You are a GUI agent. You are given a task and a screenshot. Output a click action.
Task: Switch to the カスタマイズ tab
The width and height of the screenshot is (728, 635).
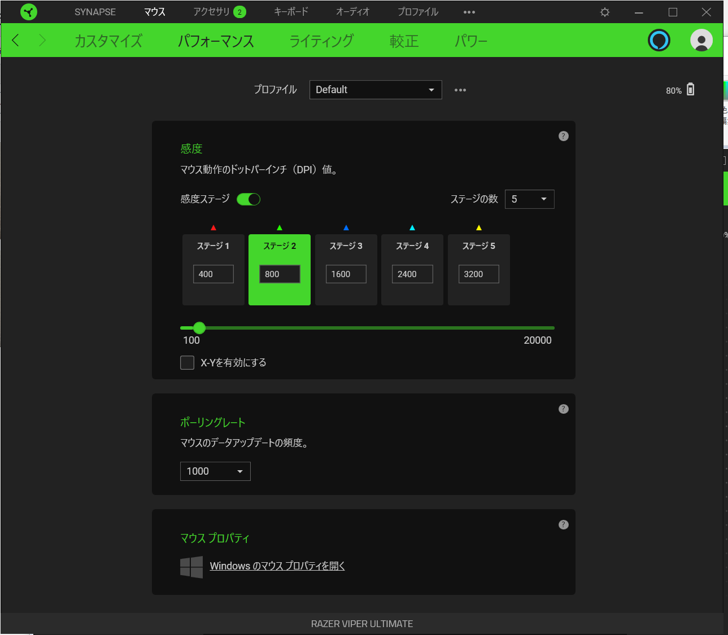click(108, 41)
